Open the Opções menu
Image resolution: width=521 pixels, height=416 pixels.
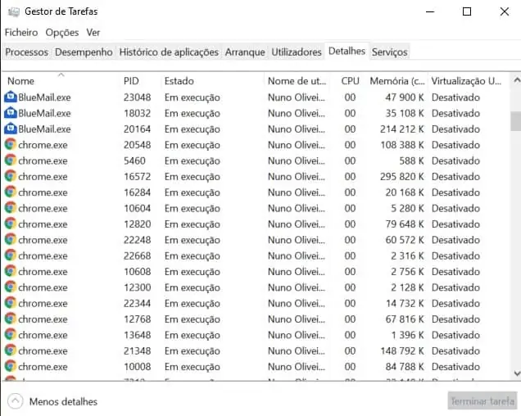tap(62, 32)
